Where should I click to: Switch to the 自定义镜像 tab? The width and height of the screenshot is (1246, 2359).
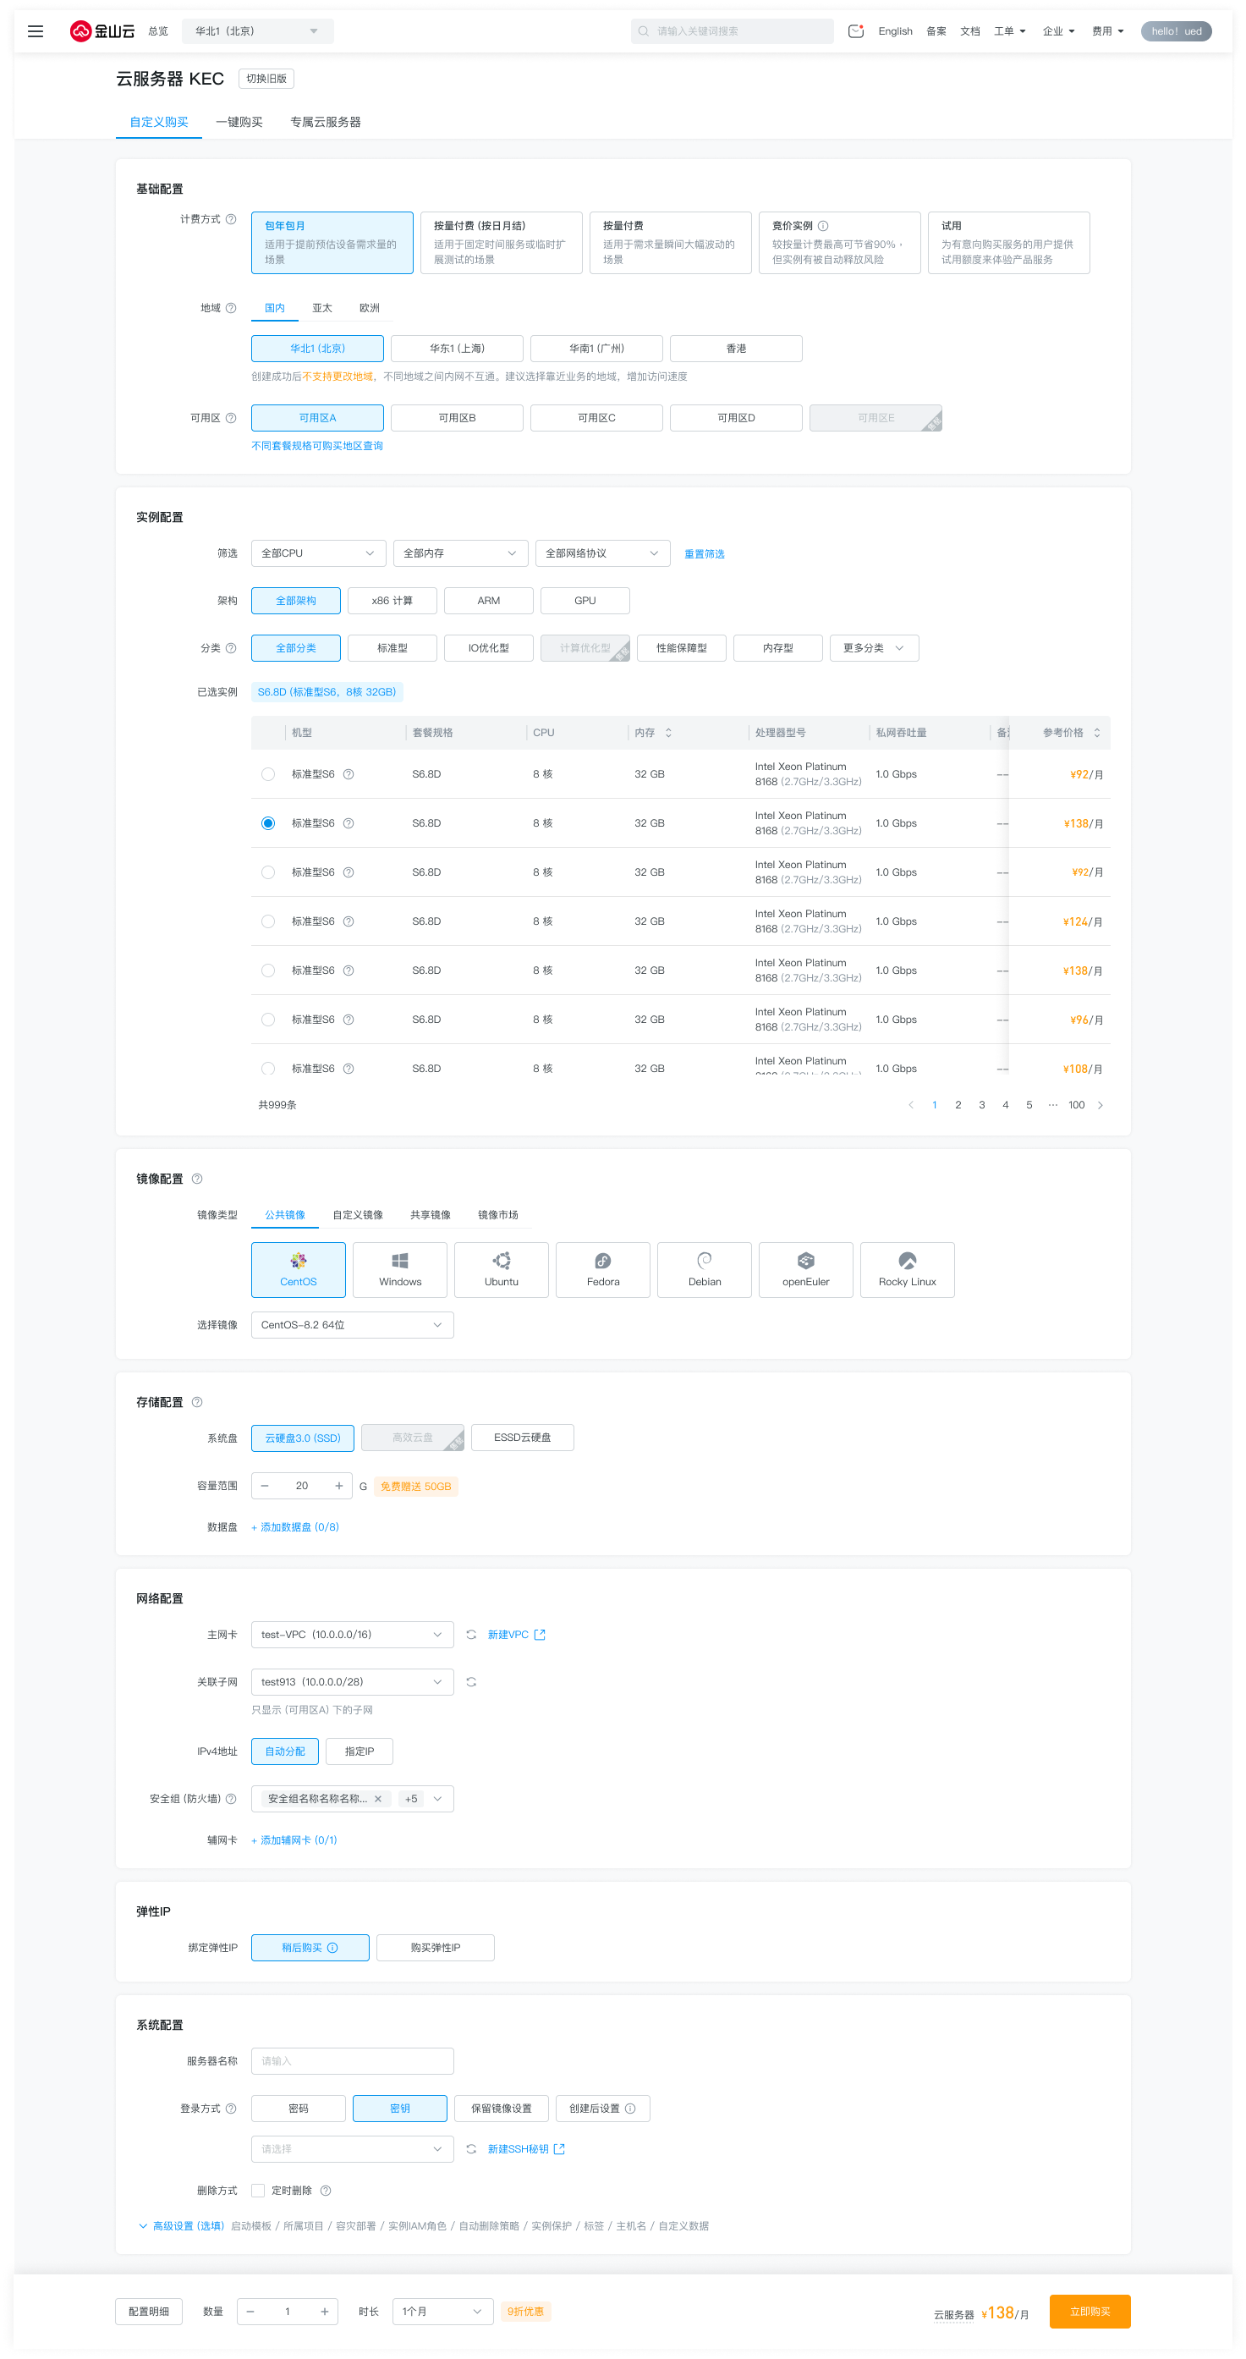pos(357,1215)
